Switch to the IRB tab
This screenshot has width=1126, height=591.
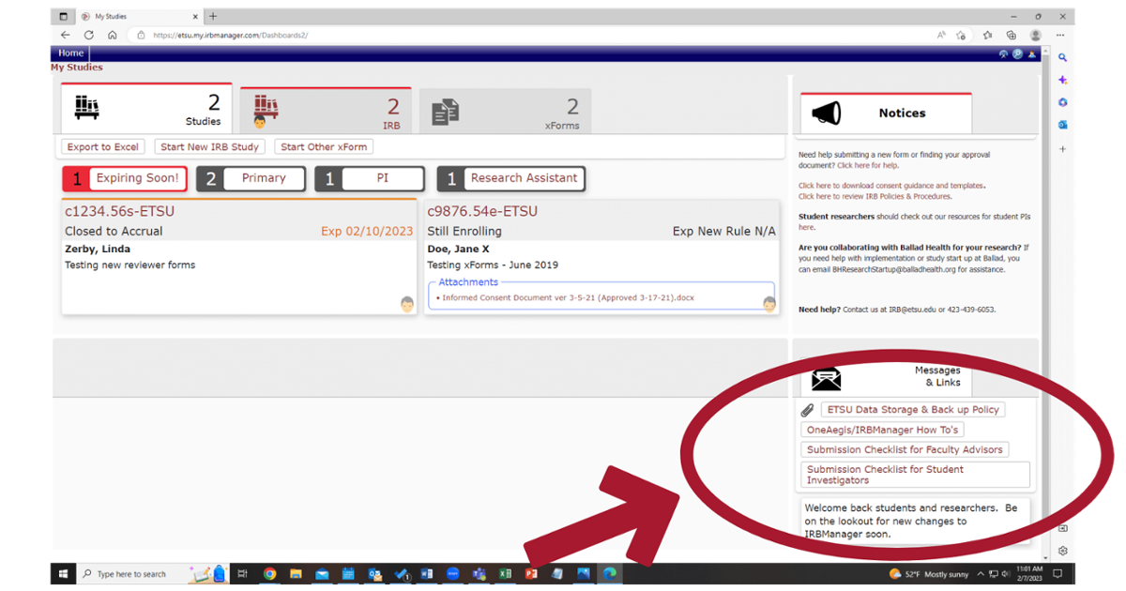[323, 111]
